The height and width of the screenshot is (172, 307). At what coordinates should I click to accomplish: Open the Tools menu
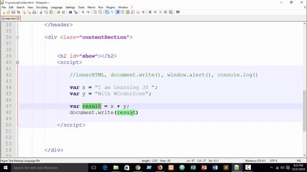coord(81,8)
